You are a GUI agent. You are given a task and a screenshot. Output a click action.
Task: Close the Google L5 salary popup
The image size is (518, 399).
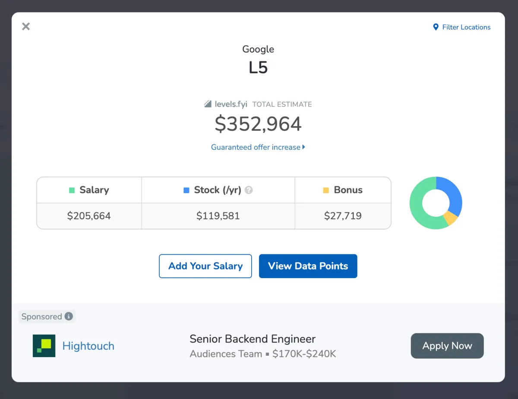pyautogui.click(x=26, y=26)
